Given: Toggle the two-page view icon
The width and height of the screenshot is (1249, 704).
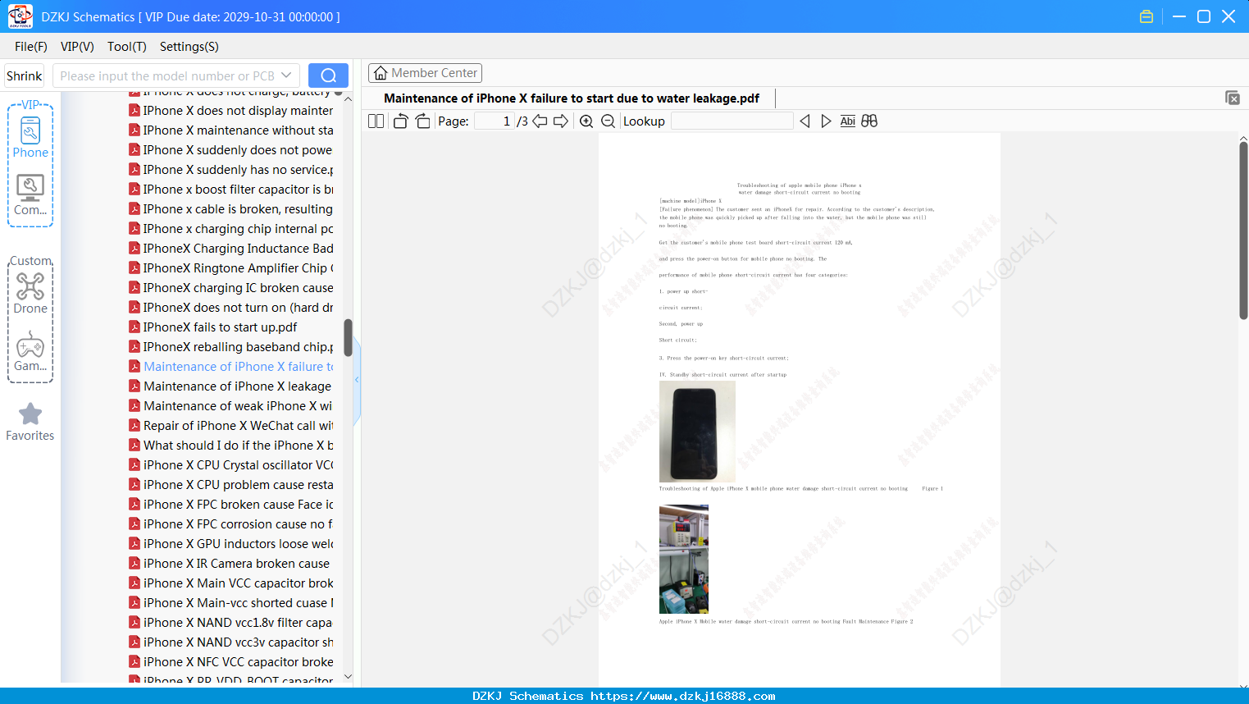Looking at the screenshot, I should click(x=376, y=121).
